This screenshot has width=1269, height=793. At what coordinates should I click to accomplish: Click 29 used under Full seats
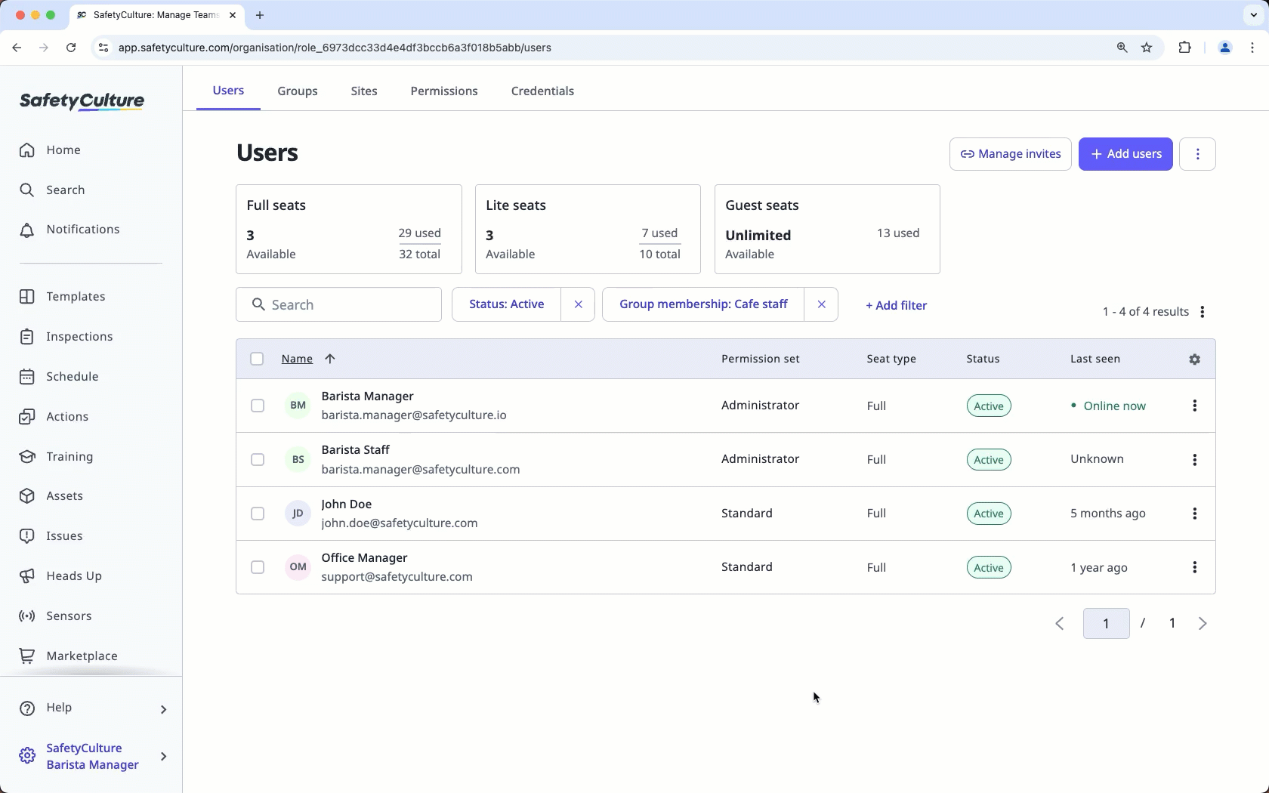pyautogui.click(x=419, y=233)
